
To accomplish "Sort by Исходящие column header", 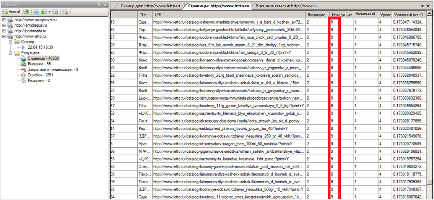I will coord(341,15).
